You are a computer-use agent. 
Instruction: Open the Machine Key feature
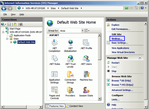click(x=86, y=76)
